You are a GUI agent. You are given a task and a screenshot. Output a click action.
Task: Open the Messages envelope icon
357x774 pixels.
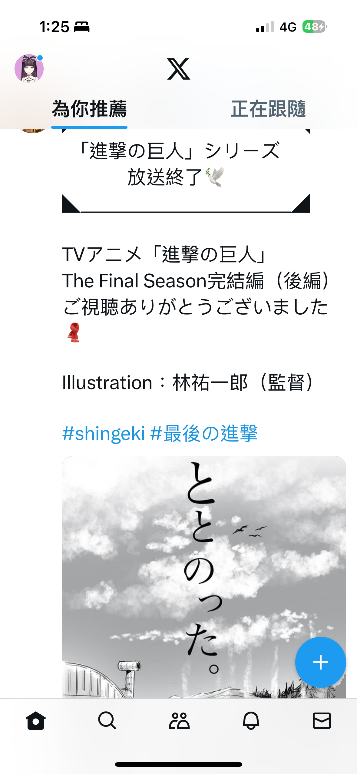[x=322, y=721]
